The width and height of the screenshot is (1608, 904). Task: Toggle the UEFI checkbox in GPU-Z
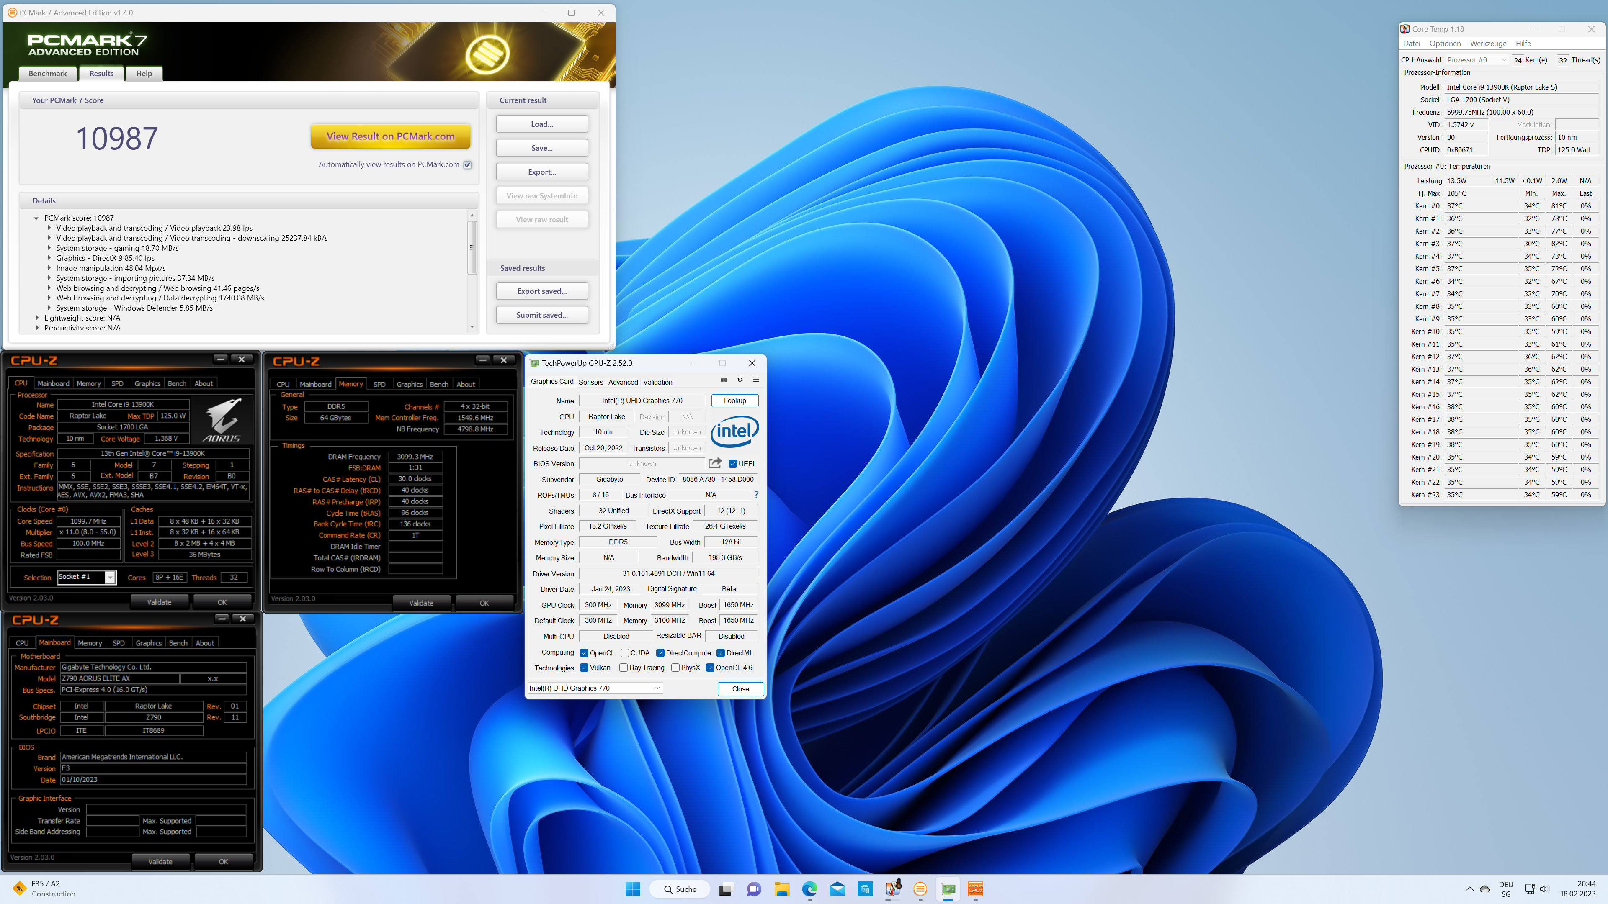tap(733, 464)
